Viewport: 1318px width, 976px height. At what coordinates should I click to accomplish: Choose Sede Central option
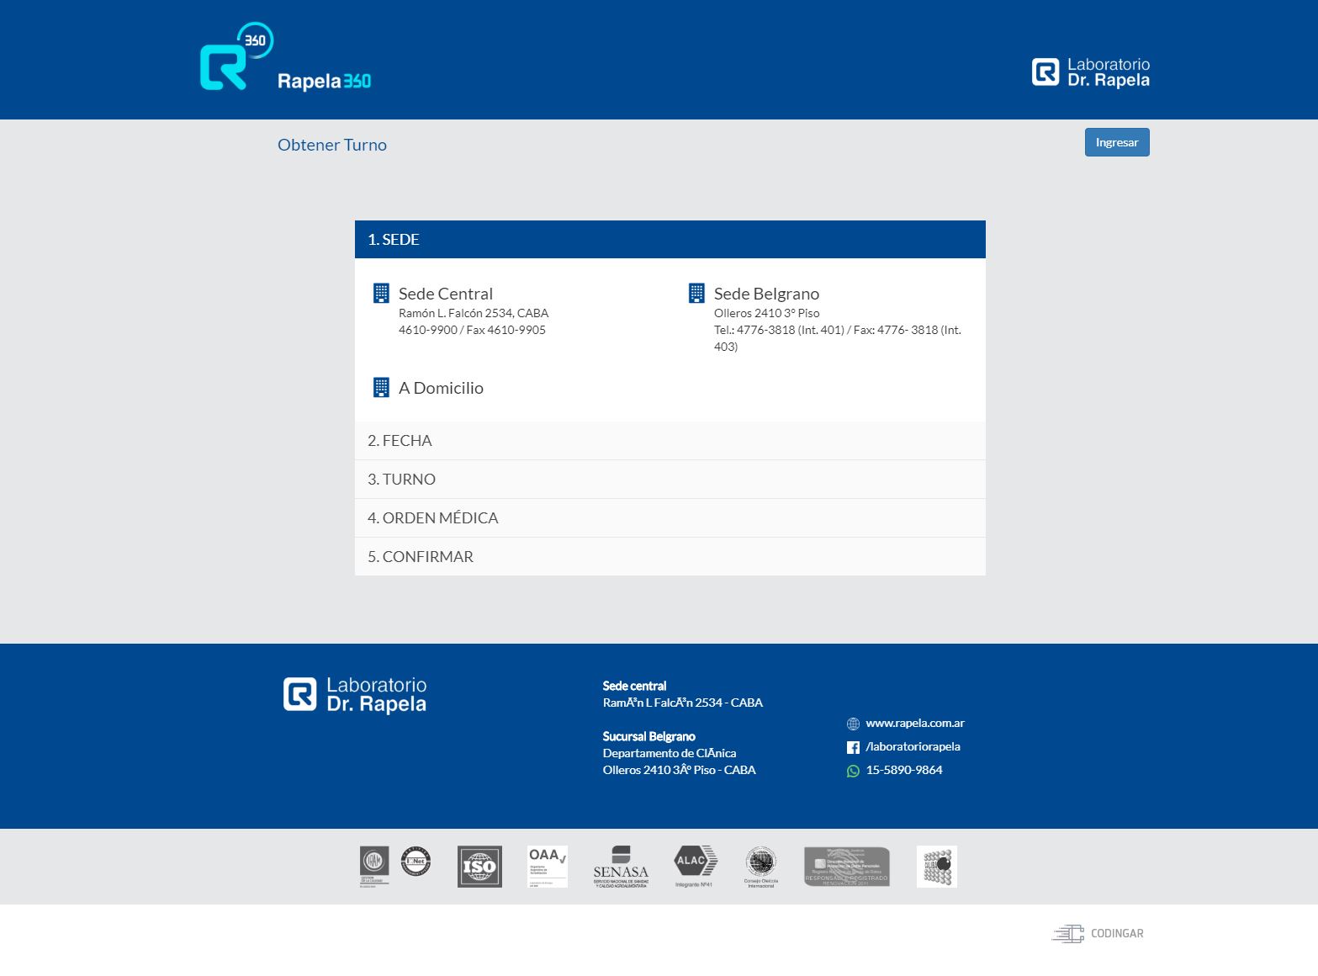pos(446,294)
